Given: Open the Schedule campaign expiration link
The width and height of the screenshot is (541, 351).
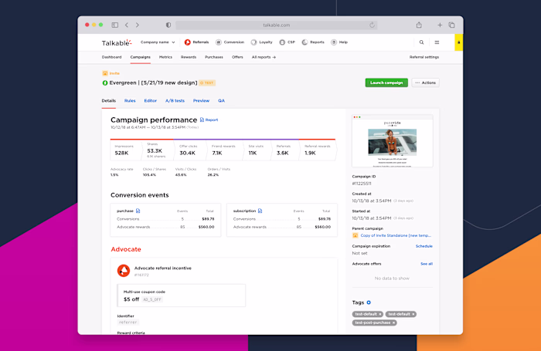Looking at the screenshot, I should tap(424, 246).
